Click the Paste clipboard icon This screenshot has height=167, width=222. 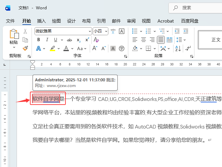coord(14,34)
